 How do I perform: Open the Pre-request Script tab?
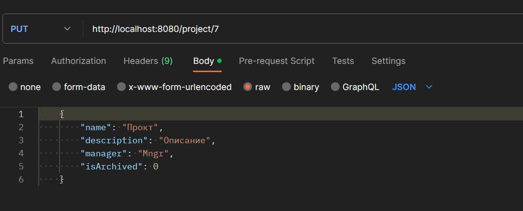click(x=277, y=61)
